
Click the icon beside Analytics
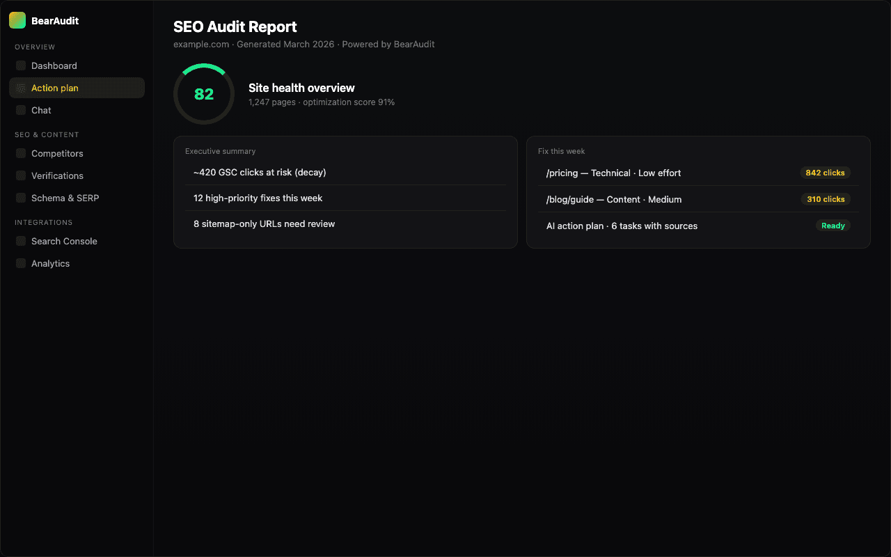tap(21, 263)
